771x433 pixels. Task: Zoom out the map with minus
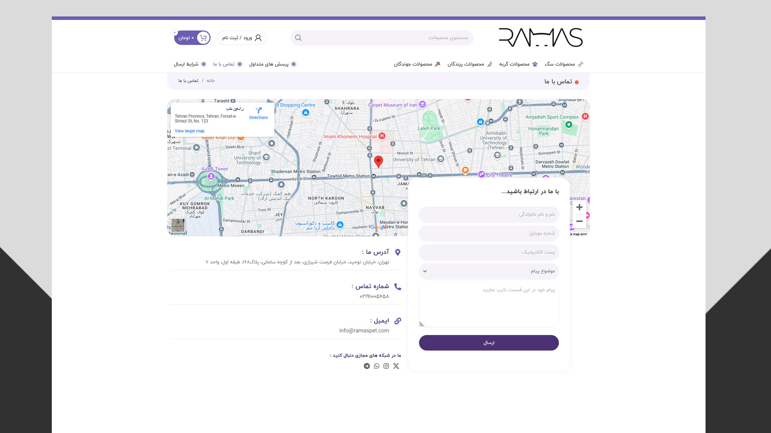click(x=579, y=221)
